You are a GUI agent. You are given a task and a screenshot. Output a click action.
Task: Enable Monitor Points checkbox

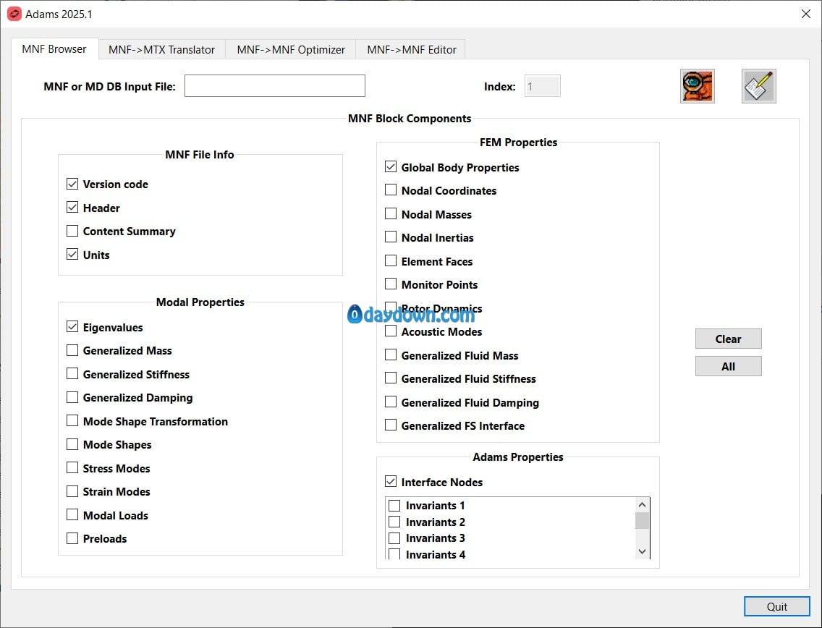coord(391,284)
